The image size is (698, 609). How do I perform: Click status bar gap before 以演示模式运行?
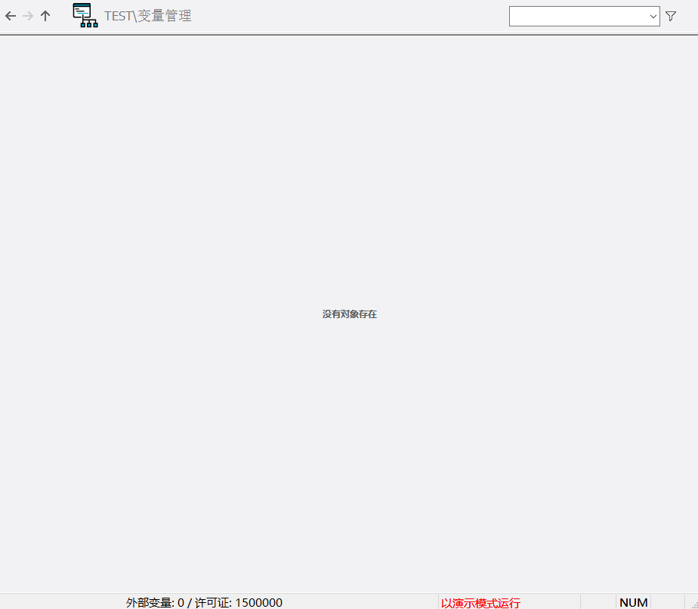click(363, 602)
